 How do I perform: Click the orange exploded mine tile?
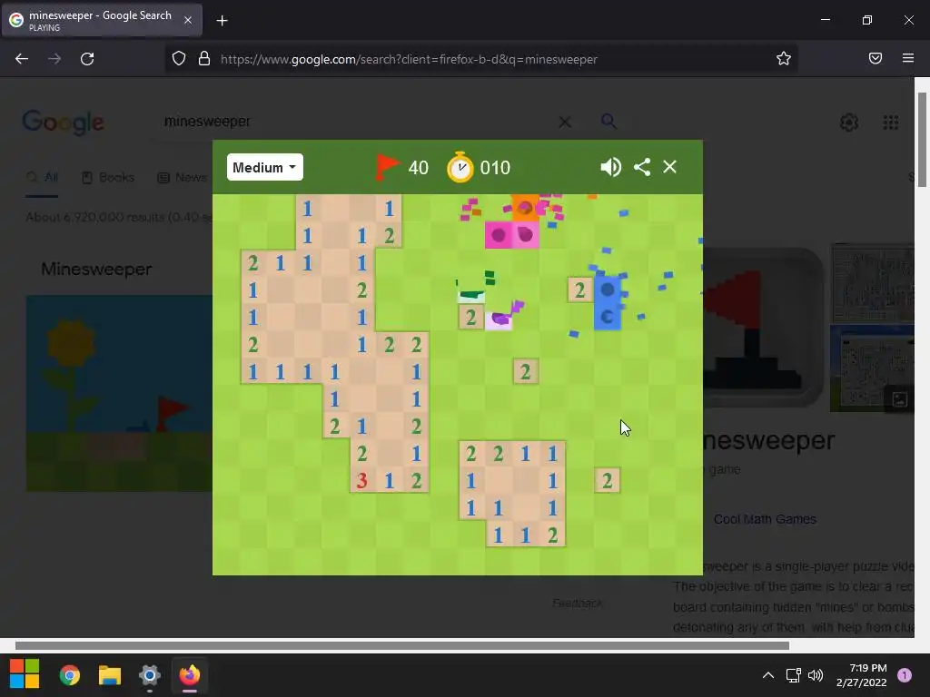click(525, 208)
